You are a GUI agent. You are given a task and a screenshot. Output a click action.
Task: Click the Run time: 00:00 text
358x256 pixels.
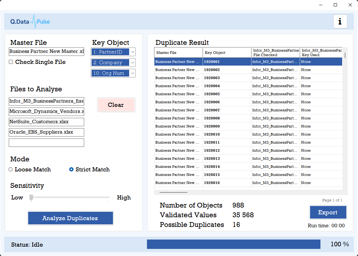click(x=326, y=226)
